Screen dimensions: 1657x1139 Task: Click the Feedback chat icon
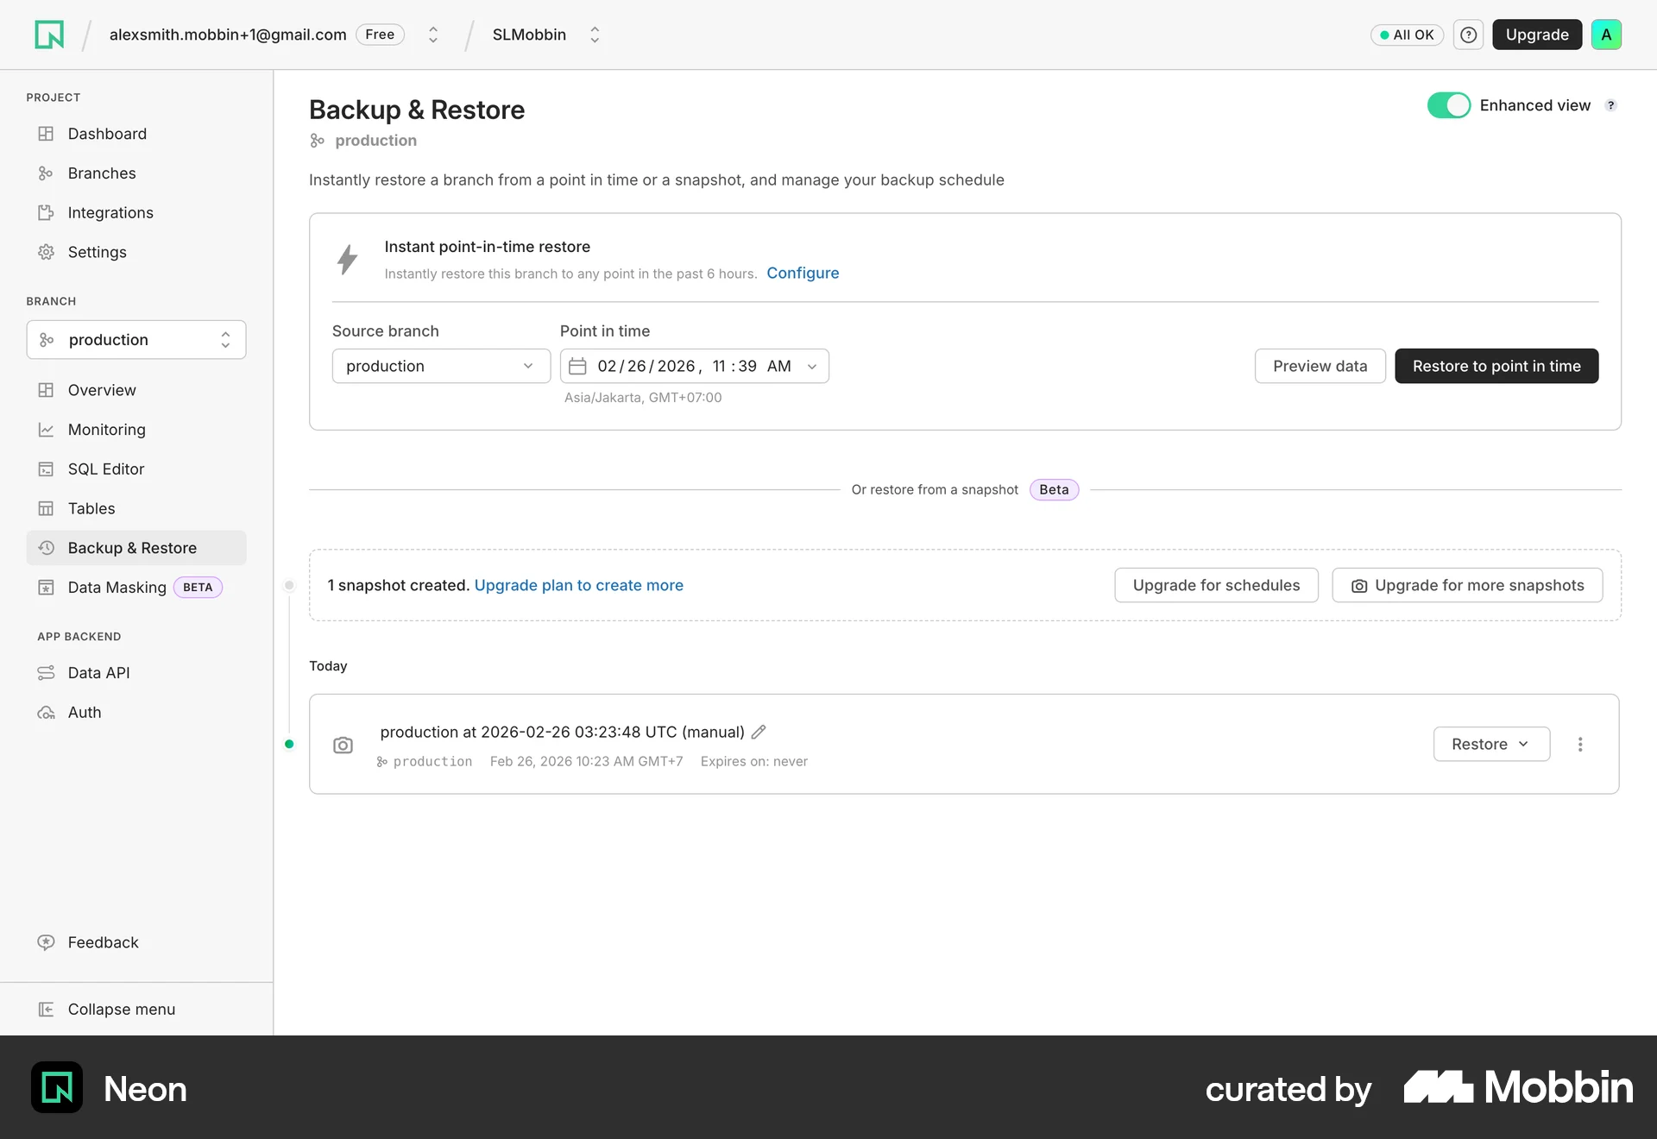[46, 942]
